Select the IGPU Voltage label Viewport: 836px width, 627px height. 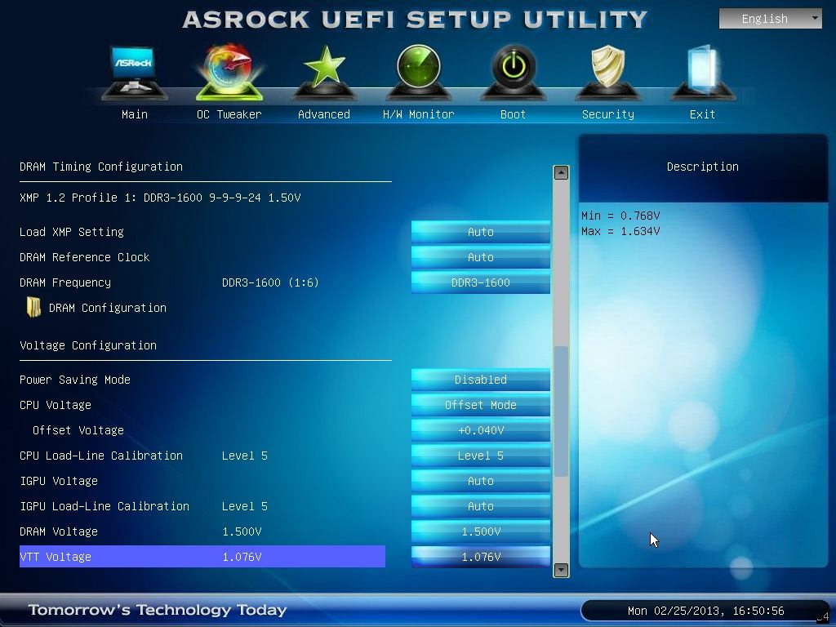tap(59, 481)
